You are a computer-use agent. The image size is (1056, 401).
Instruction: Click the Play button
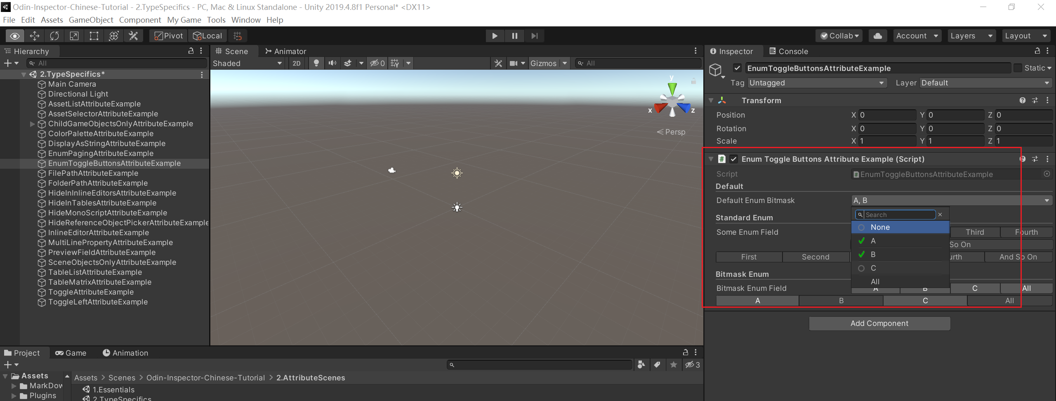pyautogui.click(x=495, y=36)
